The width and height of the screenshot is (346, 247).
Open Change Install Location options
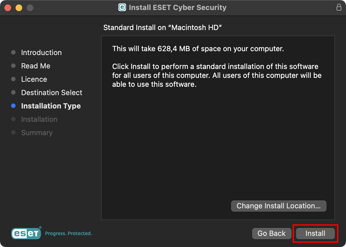coord(279,206)
